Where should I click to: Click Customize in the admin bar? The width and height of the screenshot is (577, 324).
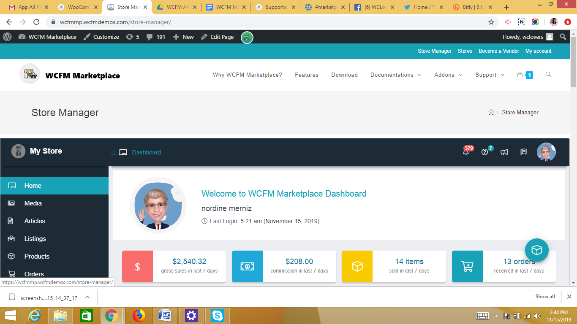(x=101, y=37)
